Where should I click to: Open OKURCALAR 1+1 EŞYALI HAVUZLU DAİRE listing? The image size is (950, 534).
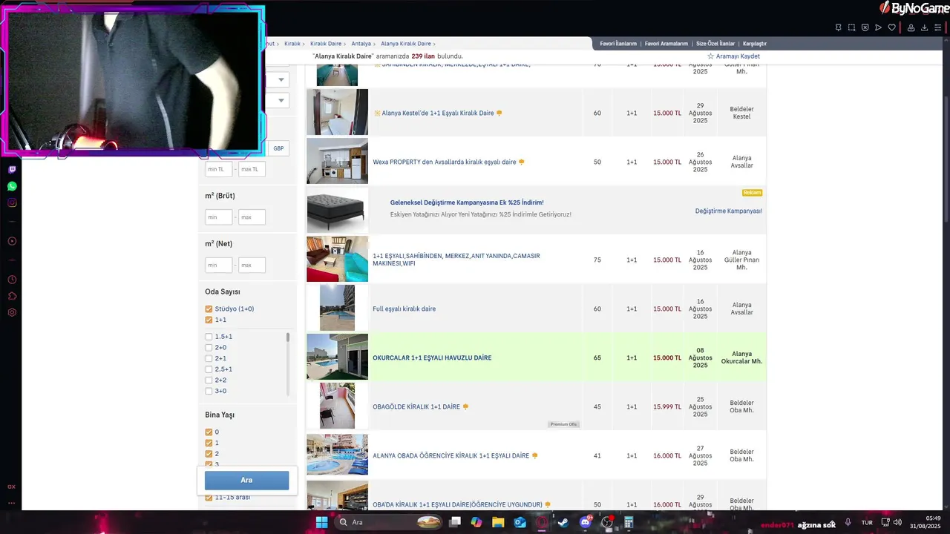click(432, 357)
